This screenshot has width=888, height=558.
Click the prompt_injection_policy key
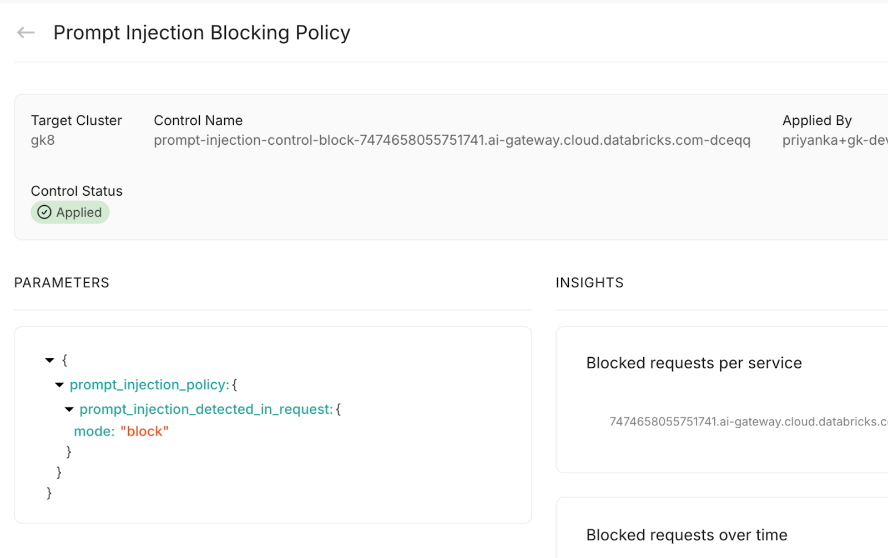click(x=149, y=385)
